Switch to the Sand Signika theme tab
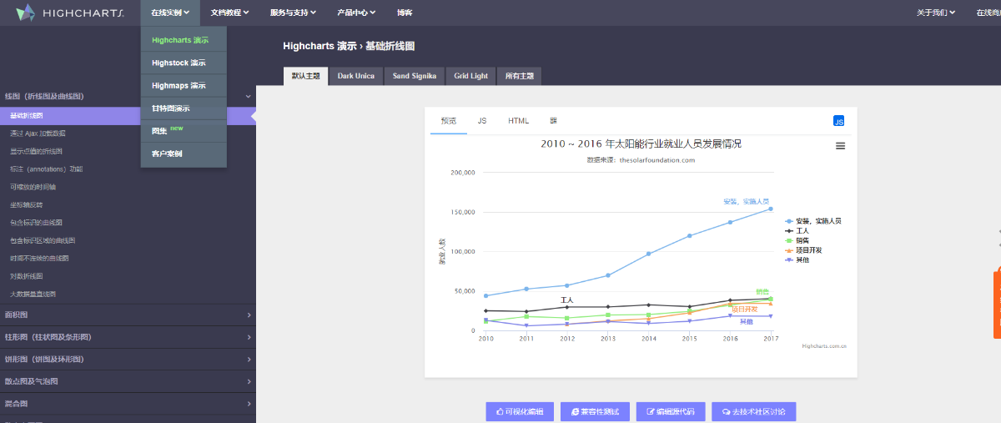1001x423 pixels. click(x=415, y=76)
